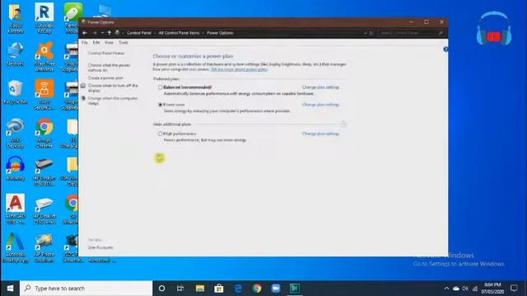Select the High performance power plan
527x296 pixels.
(x=161, y=133)
